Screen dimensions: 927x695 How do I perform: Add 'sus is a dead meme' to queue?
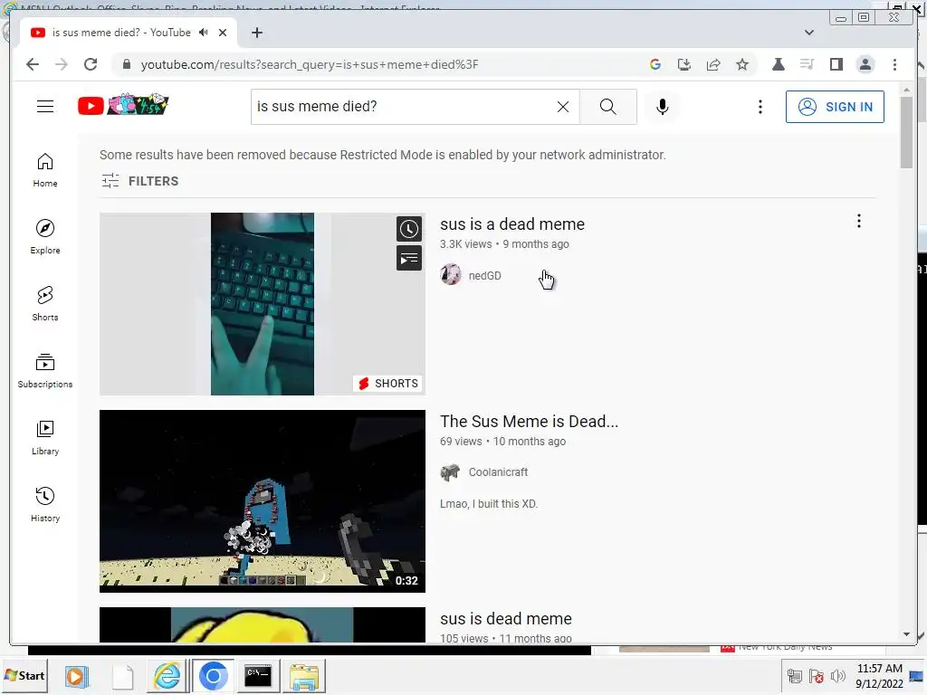pyautogui.click(x=408, y=258)
